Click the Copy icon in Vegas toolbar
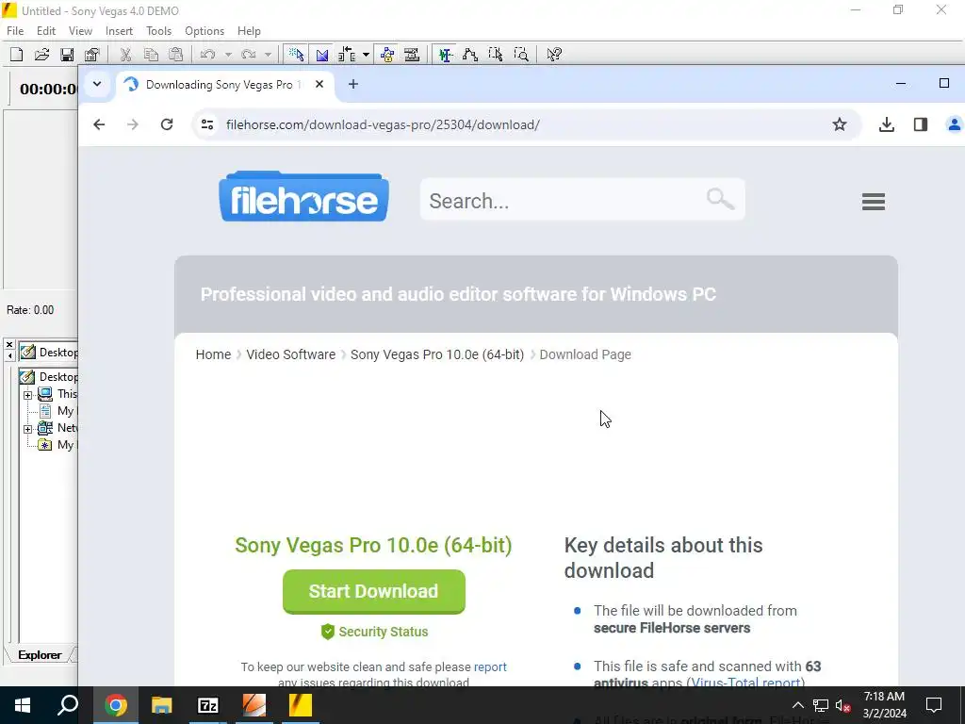The image size is (965, 724). click(151, 55)
